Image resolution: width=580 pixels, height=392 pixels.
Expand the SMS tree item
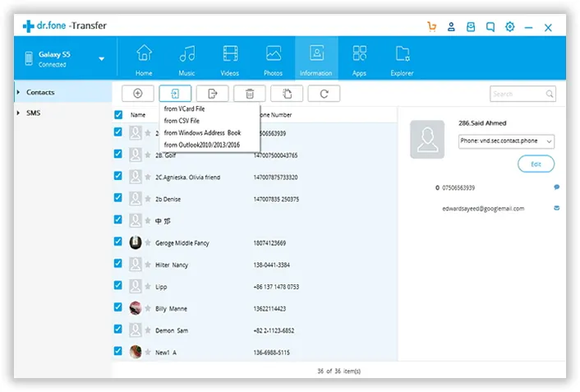[x=18, y=113]
